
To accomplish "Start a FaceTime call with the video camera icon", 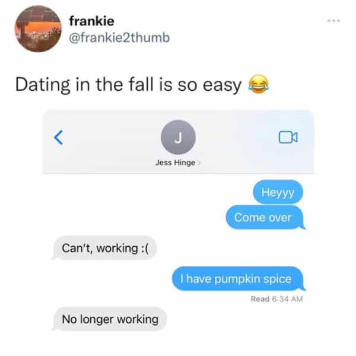I will point(288,138).
